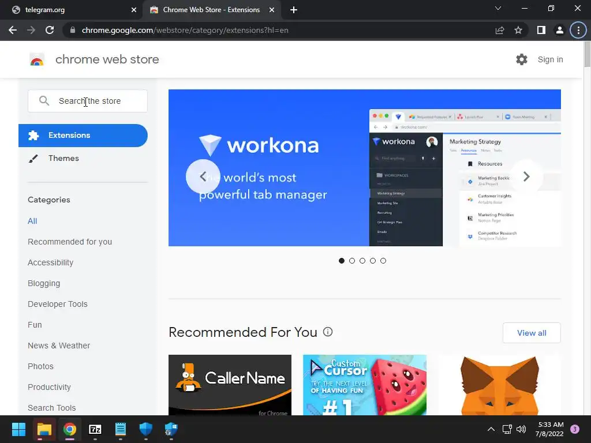Image resolution: width=591 pixels, height=443 pixels.
Task: Open the notepad icon in taskbar
Action: click(x=120, y=429)
